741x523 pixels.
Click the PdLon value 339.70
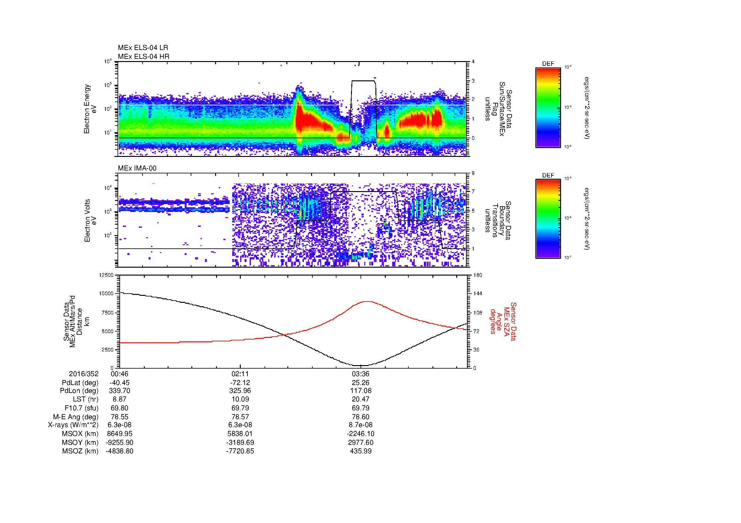[119, 390]
